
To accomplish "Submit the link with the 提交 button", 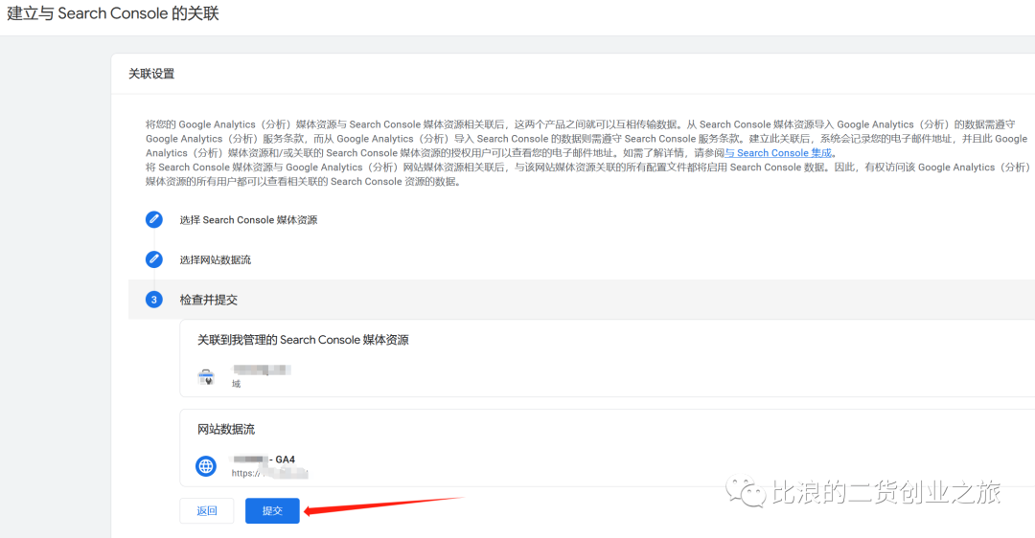I will [272, 510].
